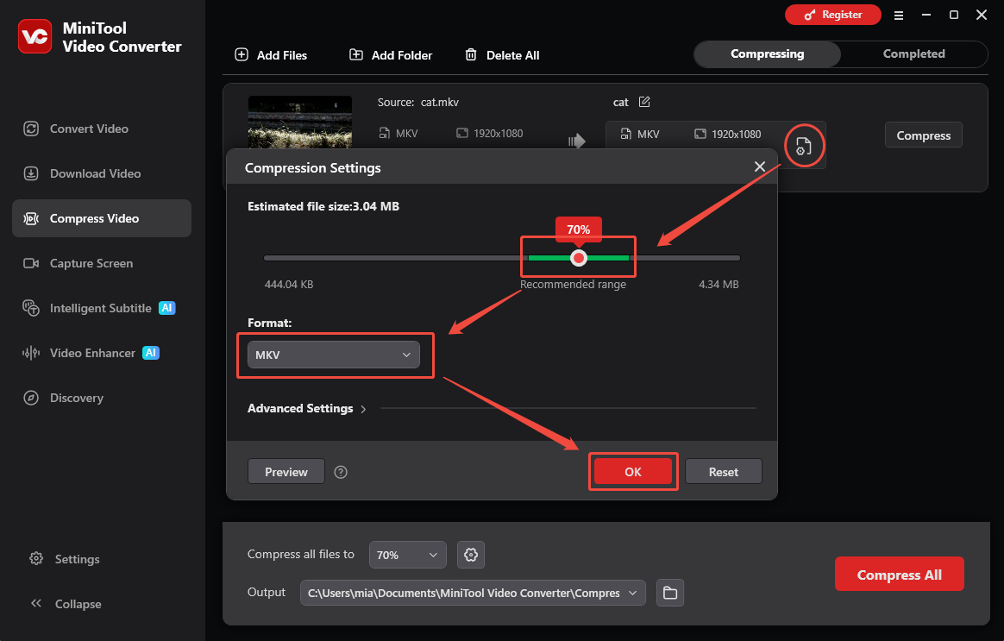
Task: Maximize the application window
Action: pyautogui.click(x=953, y=15)
